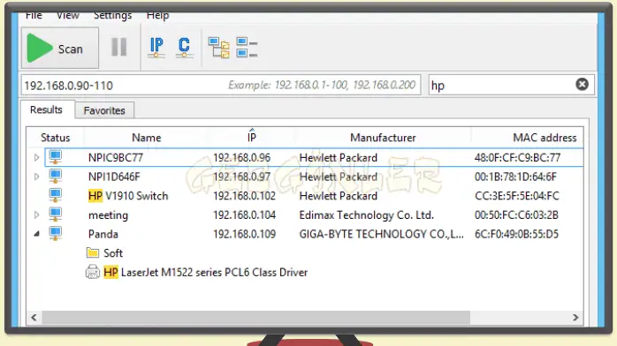Screen dimensions: 617x346
Task: Open the Settings menu
Action: click(112, 15)
